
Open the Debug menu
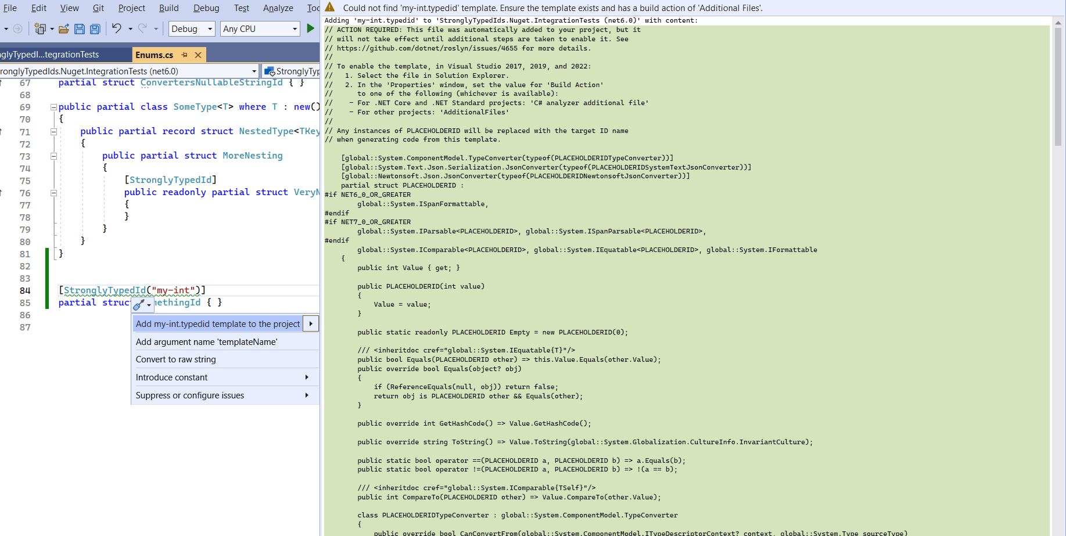click(x=206, y=8)
